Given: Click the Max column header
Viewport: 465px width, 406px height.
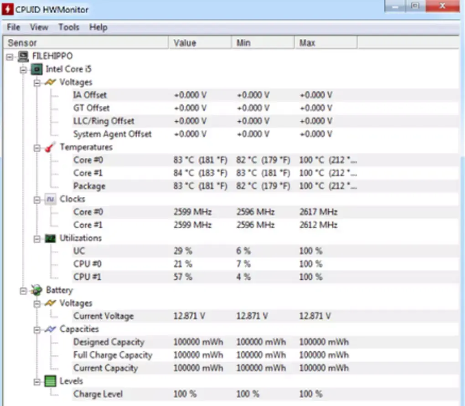Looking at the screenshot, I should (326, 43).
